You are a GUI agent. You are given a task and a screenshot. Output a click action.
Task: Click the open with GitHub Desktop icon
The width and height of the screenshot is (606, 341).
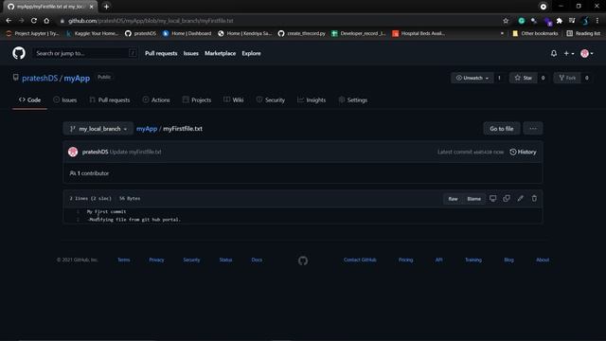click(x=492, y=198)
